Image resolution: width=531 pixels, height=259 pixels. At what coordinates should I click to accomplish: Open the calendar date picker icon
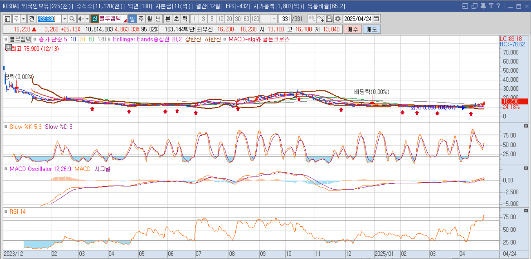coord(376,19)
